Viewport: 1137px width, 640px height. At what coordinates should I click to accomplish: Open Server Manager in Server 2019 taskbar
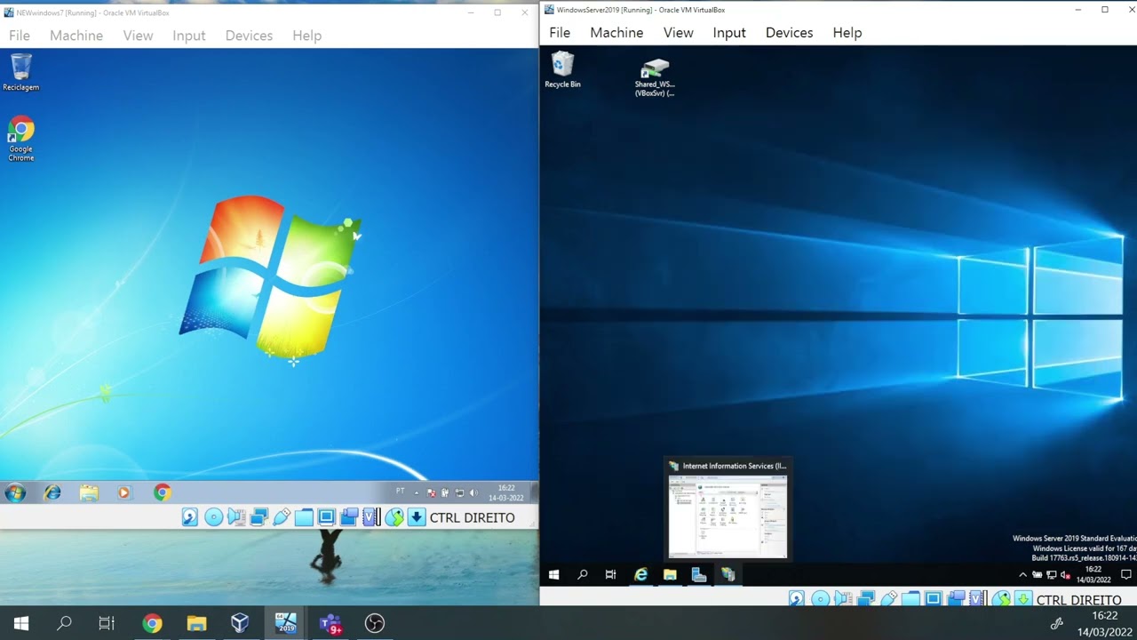pyautogui.click(x=699, y=575)
